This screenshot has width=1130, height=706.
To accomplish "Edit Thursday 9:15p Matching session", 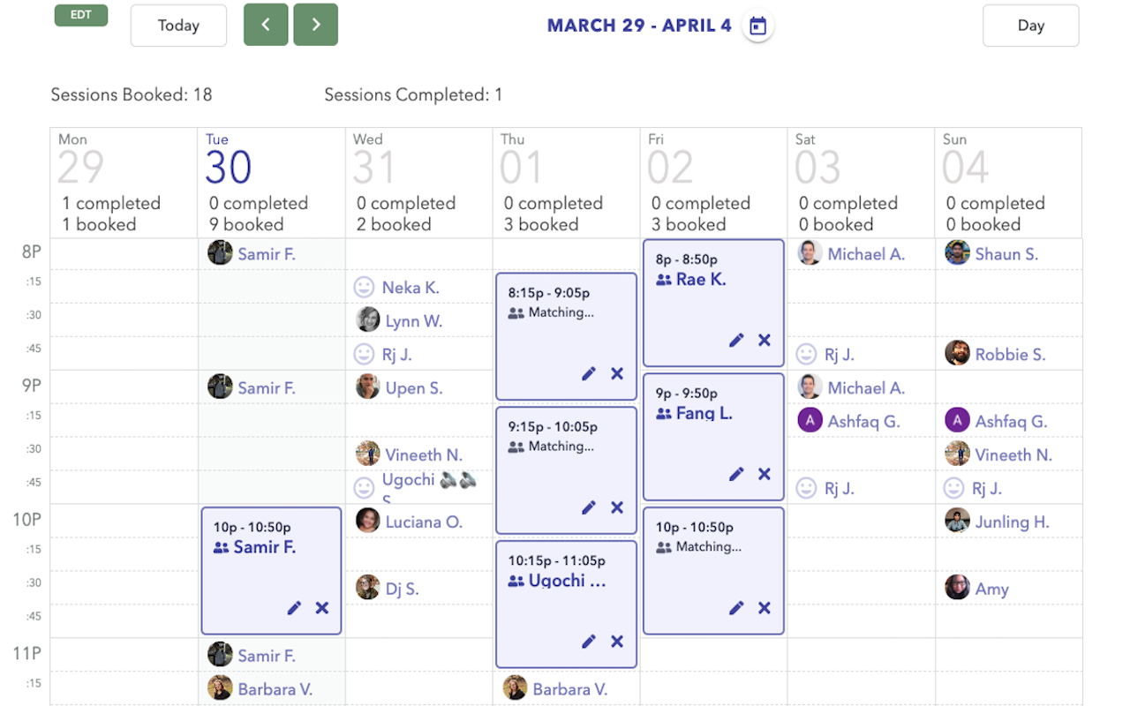I will (589, 508).
